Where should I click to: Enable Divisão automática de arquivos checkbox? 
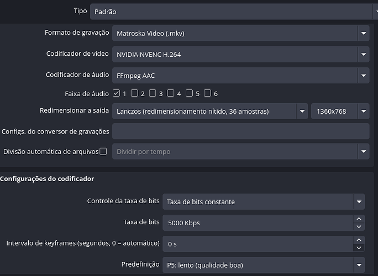tap(103, 151)
